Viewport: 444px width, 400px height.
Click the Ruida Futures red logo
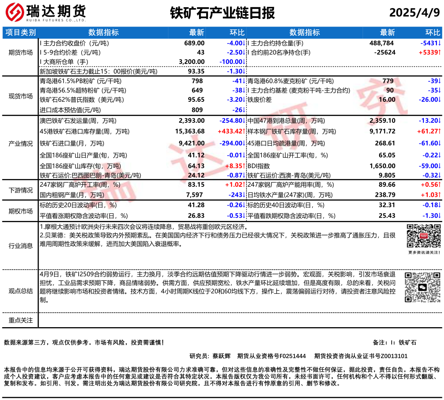tap(15, 12)
